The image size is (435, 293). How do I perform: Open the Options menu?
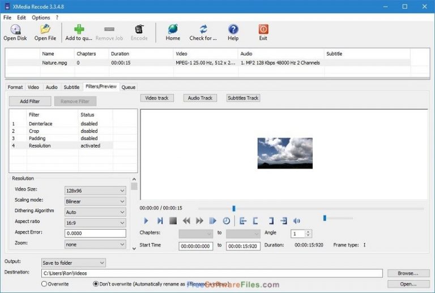41,18
